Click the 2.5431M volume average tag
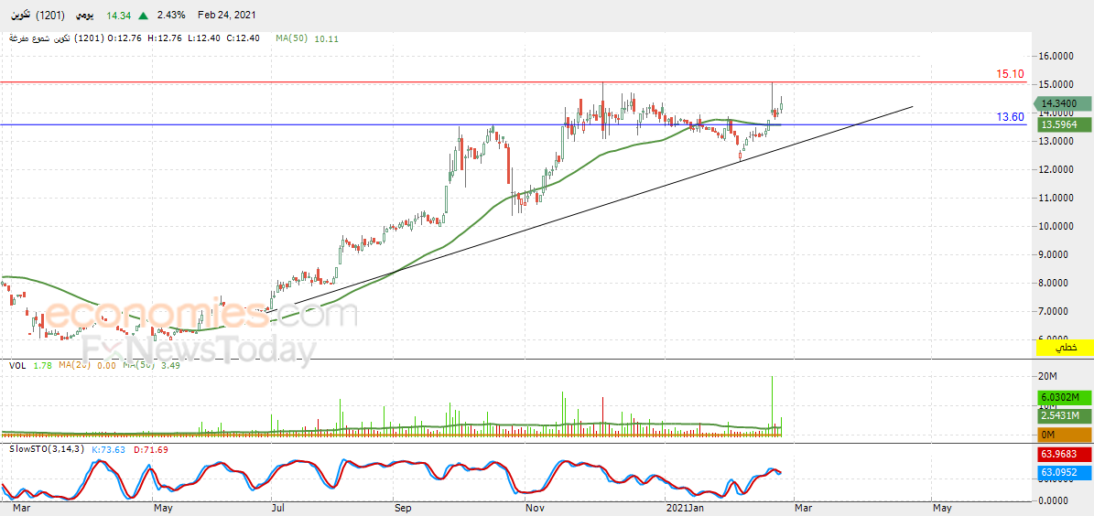 click(x=1064, y=416)
